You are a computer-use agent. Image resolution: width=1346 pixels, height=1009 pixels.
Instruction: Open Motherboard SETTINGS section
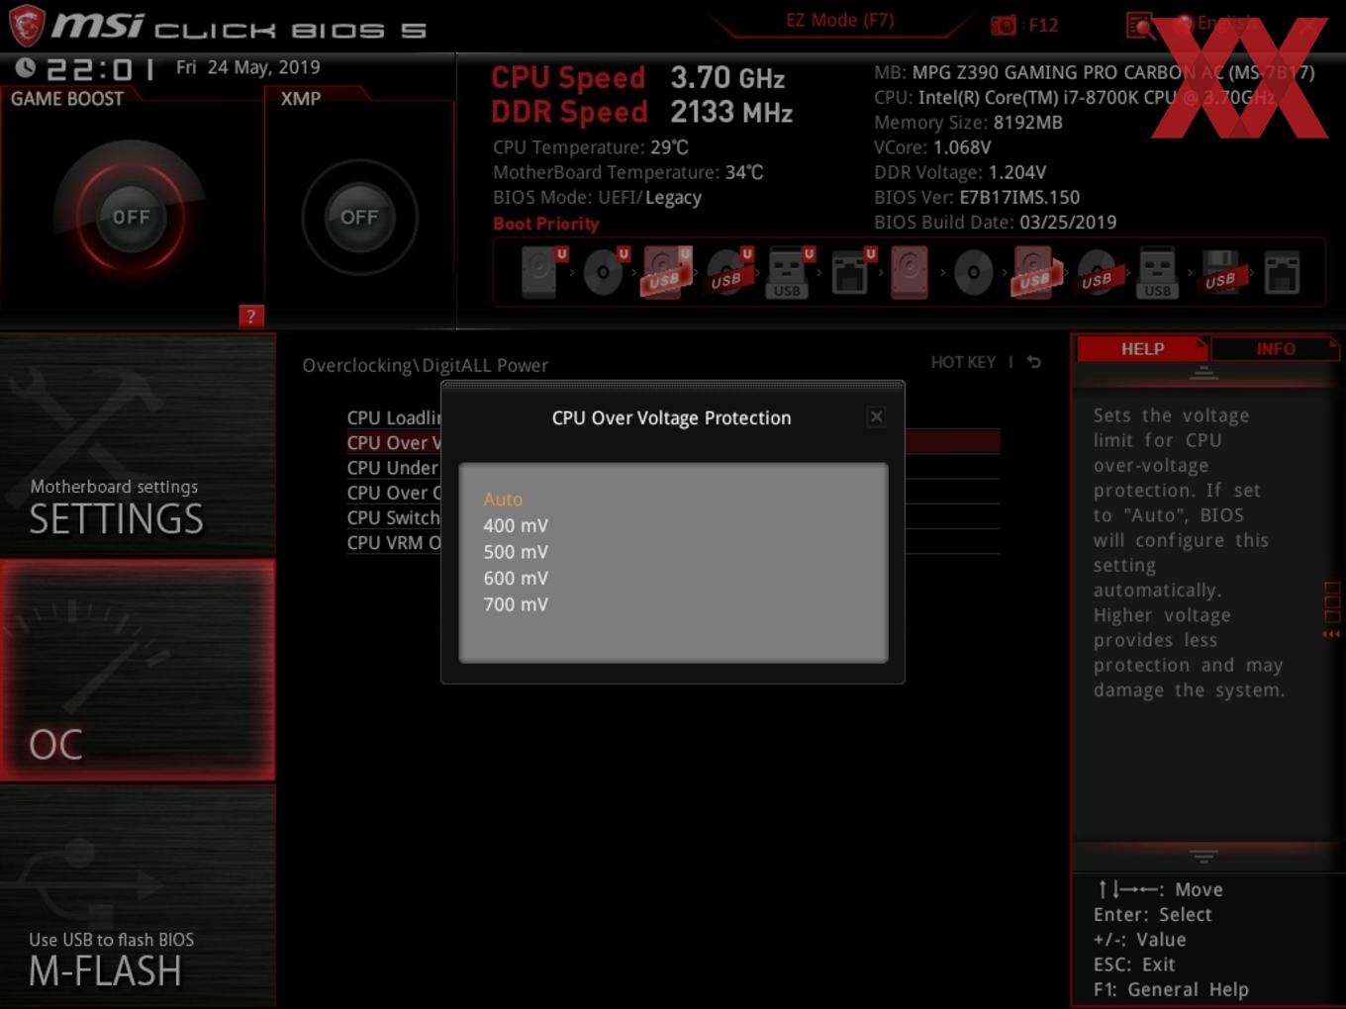[138, 444]
